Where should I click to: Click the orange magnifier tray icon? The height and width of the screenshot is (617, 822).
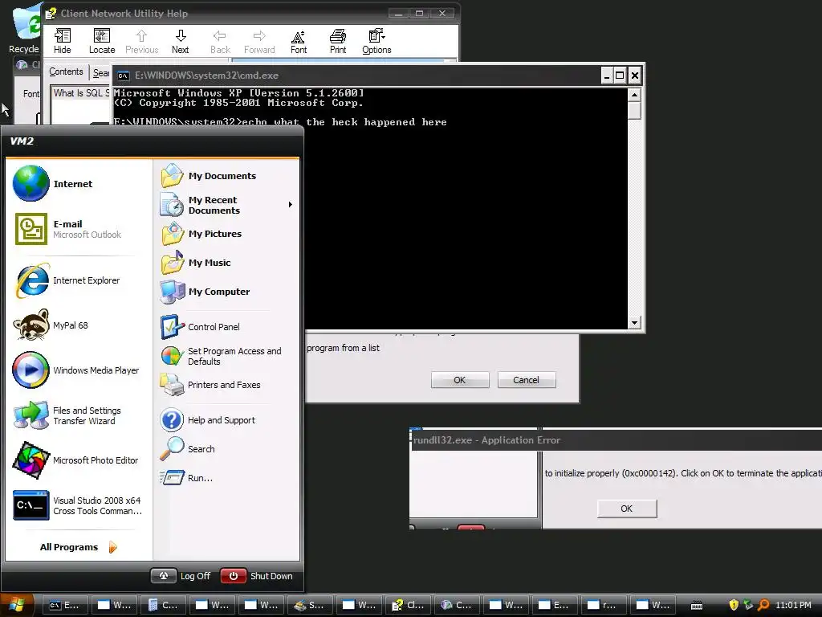pyautogui.click(x=764, y=605)
